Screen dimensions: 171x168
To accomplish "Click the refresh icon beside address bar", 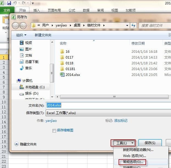I will 133,26.
